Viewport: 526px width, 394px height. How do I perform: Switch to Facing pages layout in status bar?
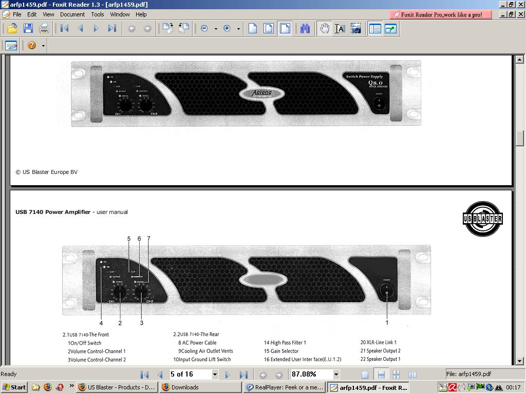[412, 374]
